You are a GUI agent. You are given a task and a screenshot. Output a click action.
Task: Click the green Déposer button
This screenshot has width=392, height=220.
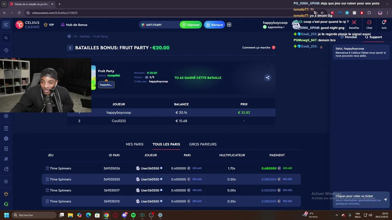point(191,25)
